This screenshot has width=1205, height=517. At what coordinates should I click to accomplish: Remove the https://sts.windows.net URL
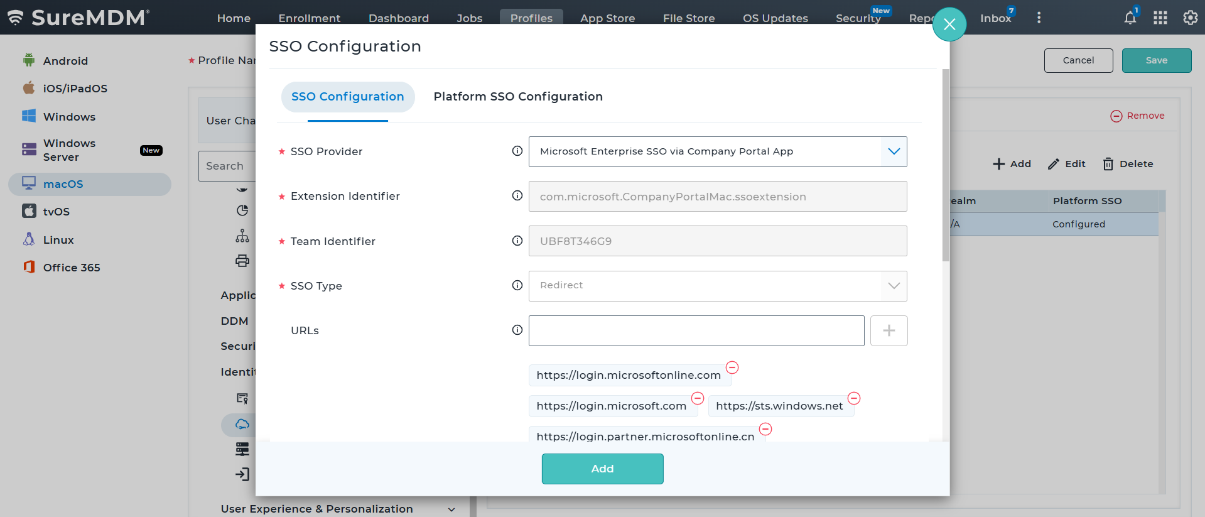coord(854,398)
